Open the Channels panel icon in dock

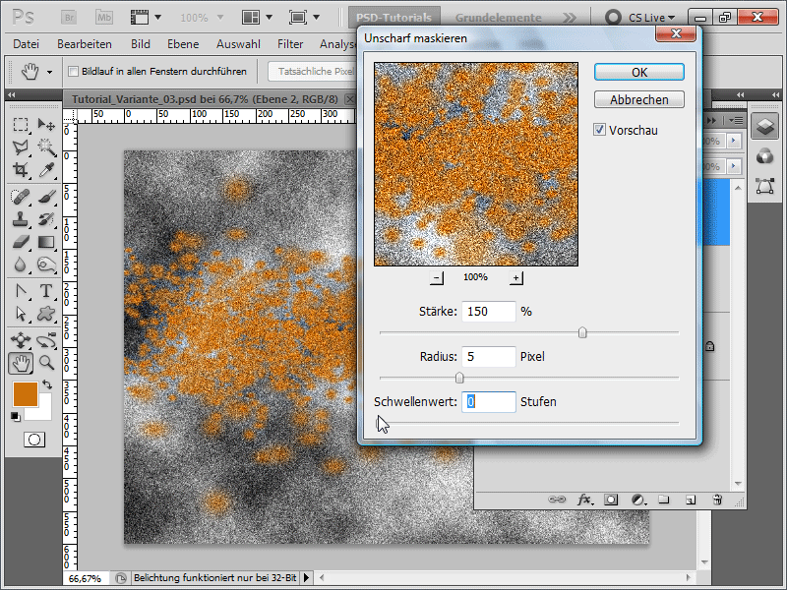[764, 156]
